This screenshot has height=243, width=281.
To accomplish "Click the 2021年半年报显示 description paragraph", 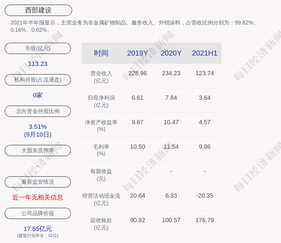I will tap(134, 26).
